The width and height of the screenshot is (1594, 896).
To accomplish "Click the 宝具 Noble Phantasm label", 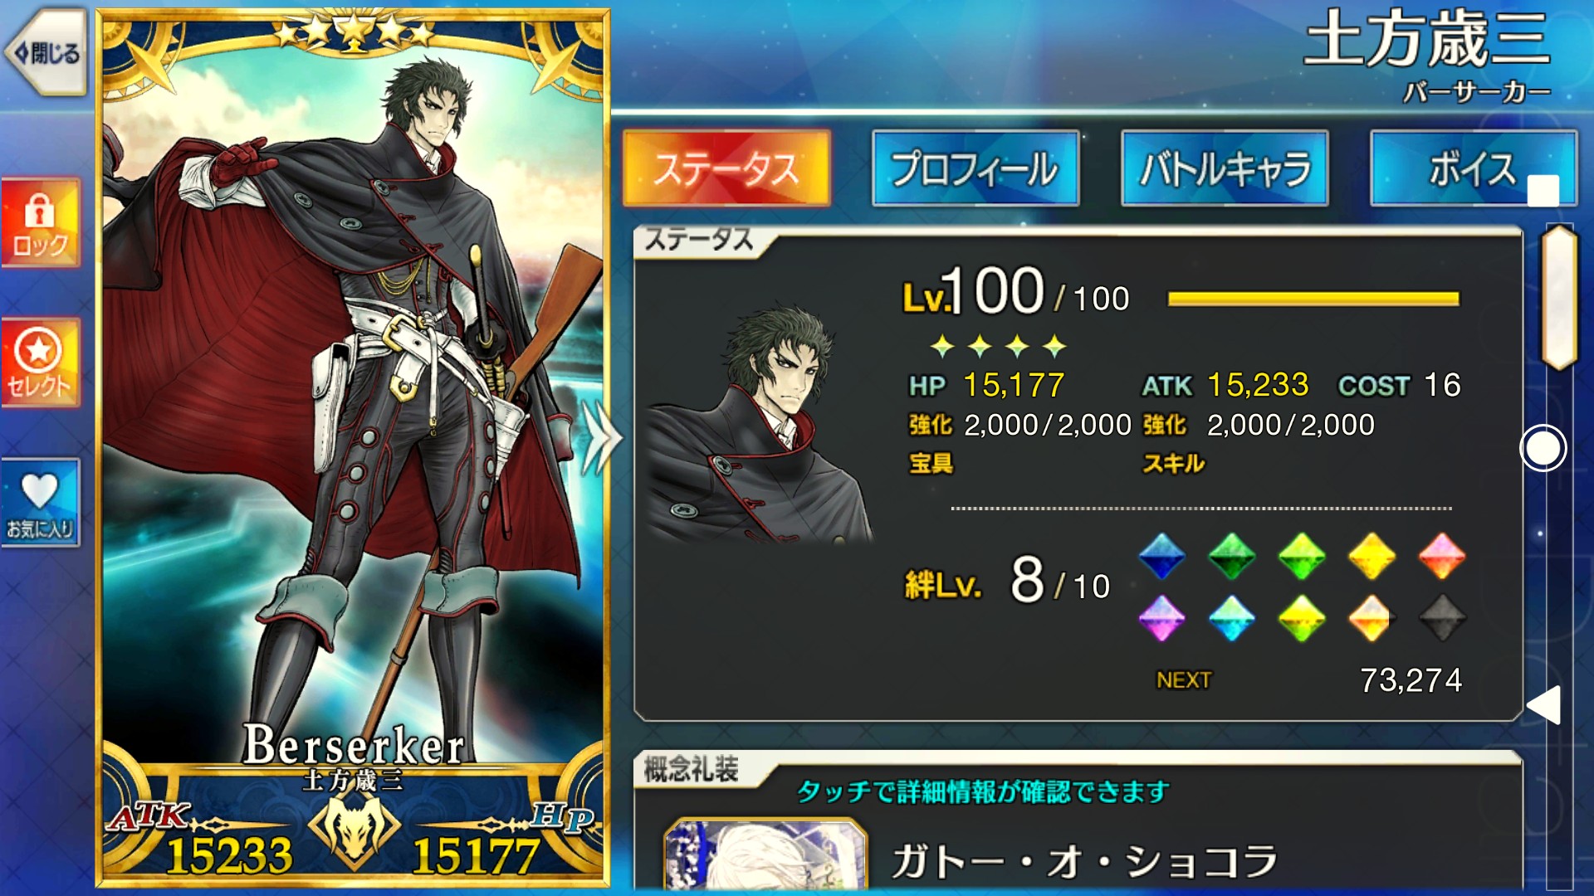I will pyautogui.click(x=931, y=463).
